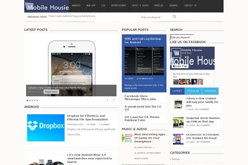Screen dimensions: 248x165
Task: Select the fifth slider pagination dot
Action: point(37,100)
